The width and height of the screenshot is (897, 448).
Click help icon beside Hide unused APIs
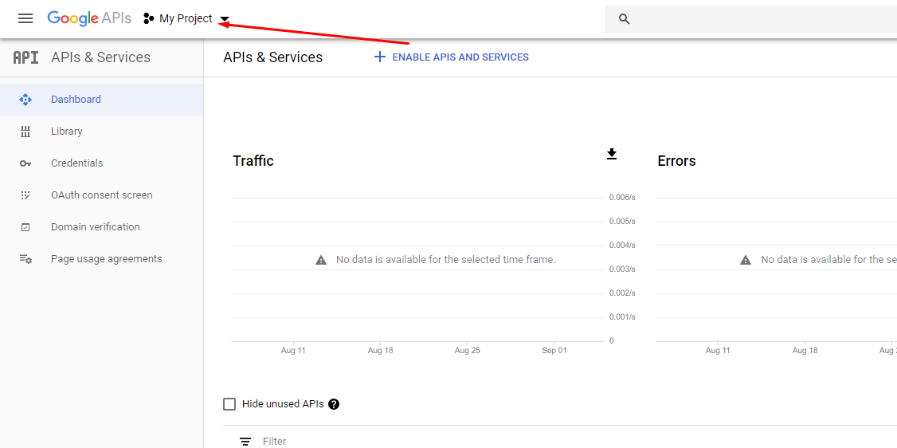pos(334,404)
